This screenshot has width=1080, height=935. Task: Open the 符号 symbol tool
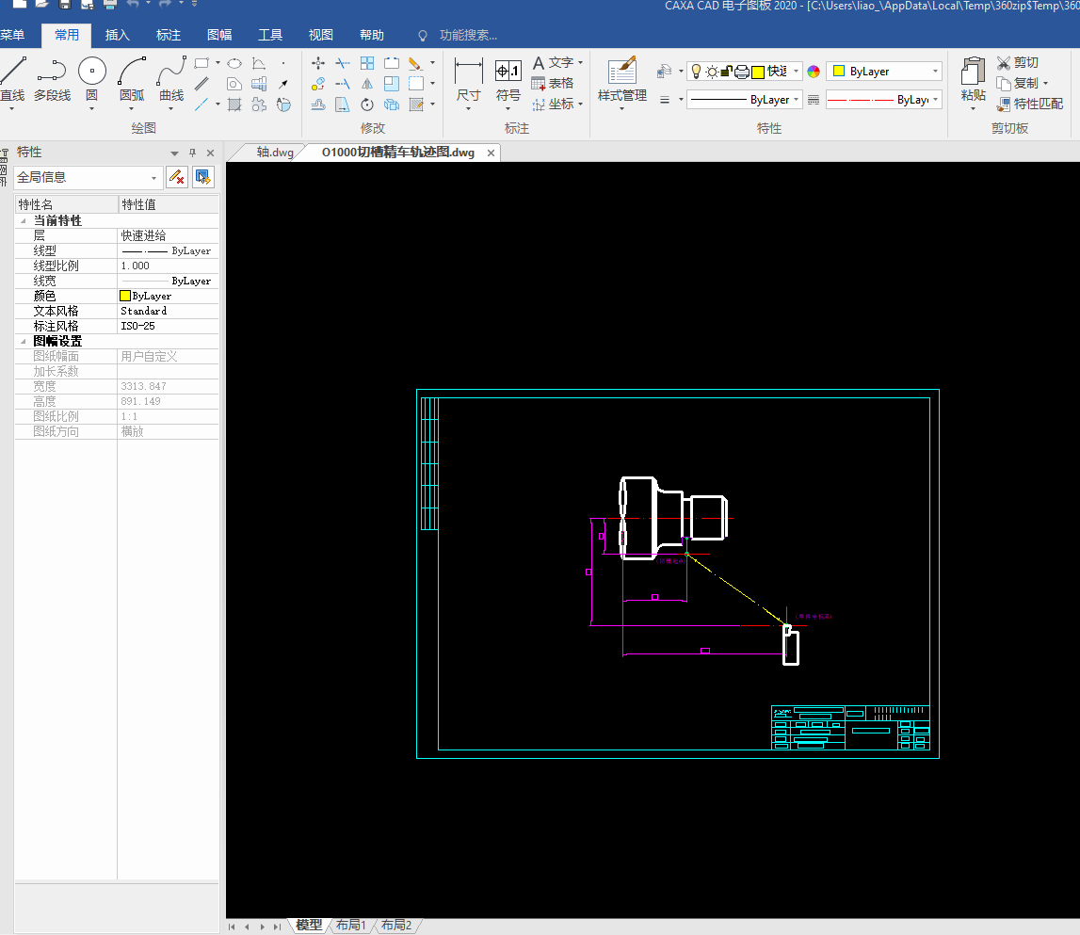click(x=508, y=81)
